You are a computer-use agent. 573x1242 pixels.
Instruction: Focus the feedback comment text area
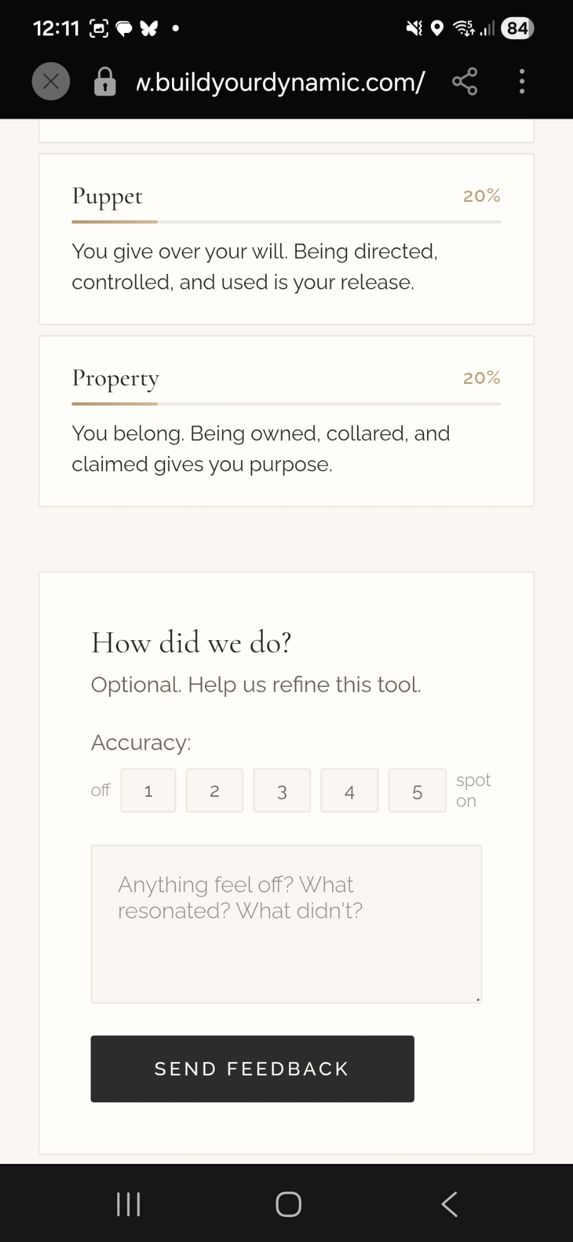pyautogui.click(x=286, y=923)
